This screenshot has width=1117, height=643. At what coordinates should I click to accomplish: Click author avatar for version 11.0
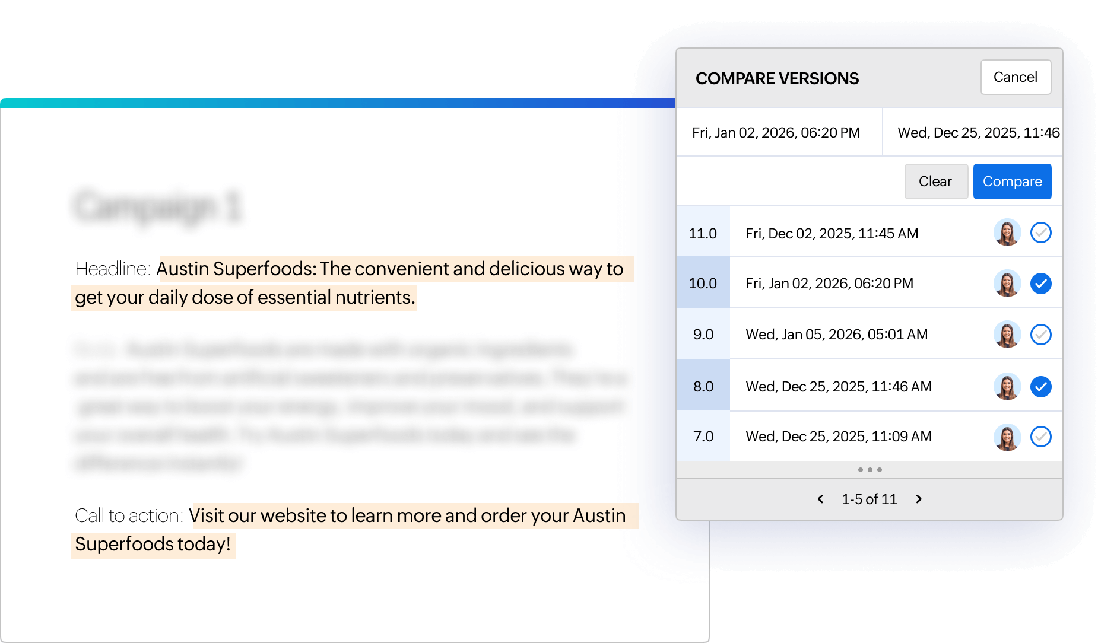pos(1007,233)
